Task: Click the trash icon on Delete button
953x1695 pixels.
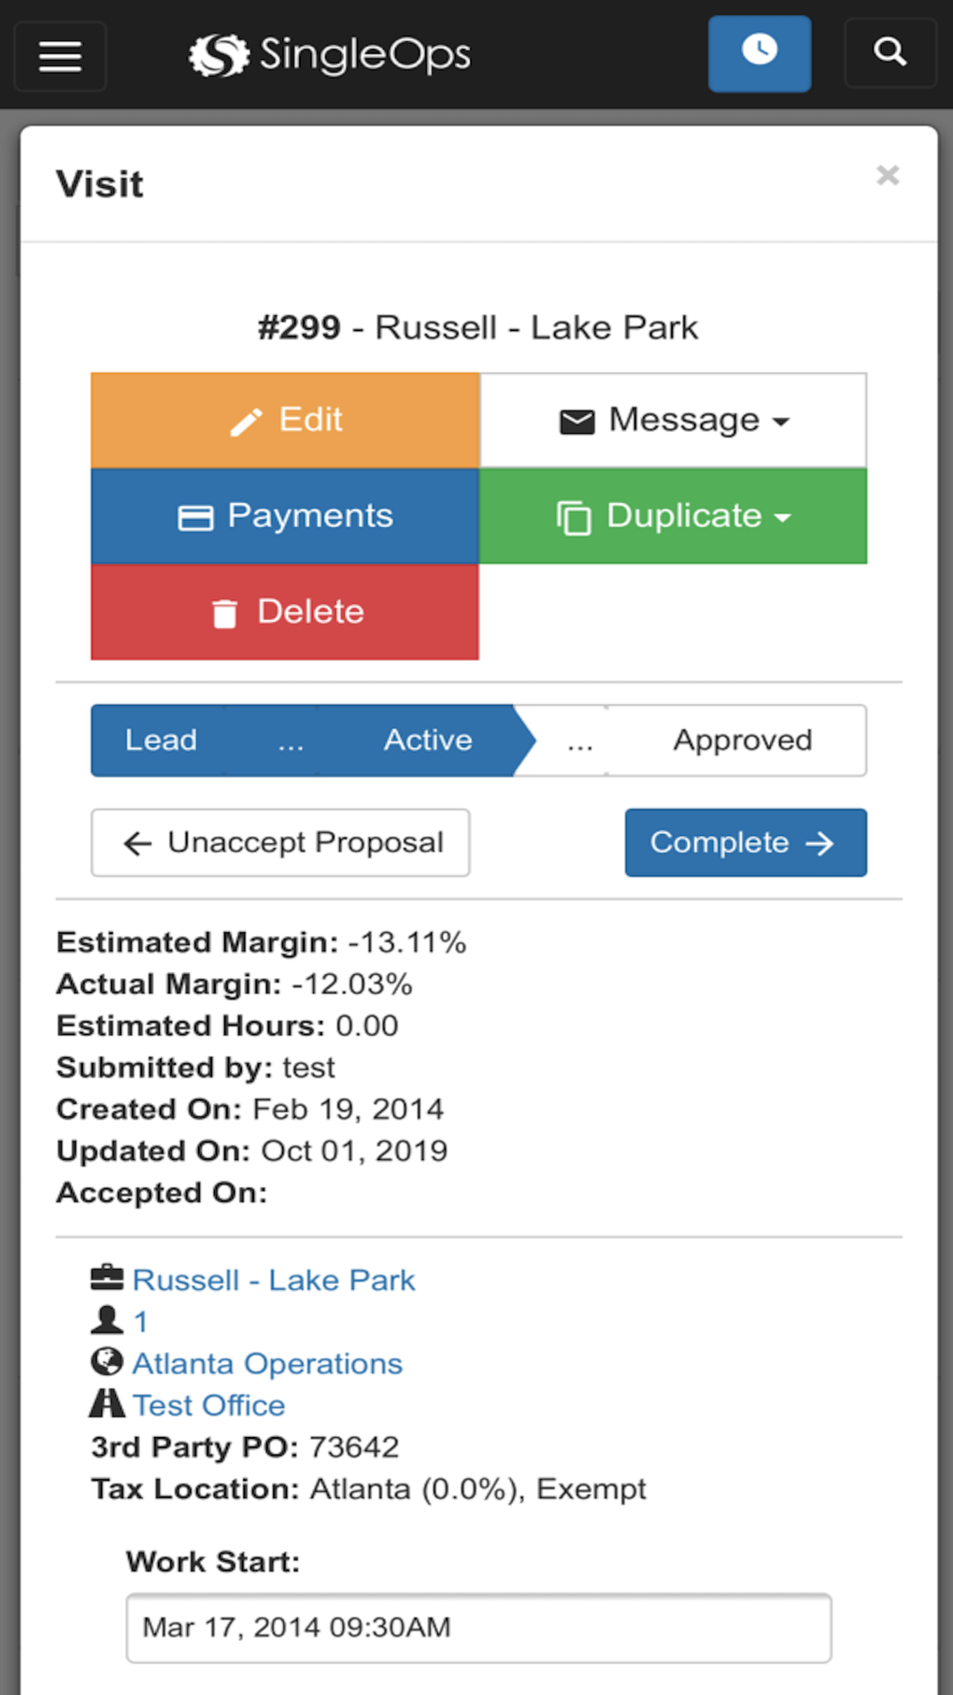Action: [x=223, y=611]
